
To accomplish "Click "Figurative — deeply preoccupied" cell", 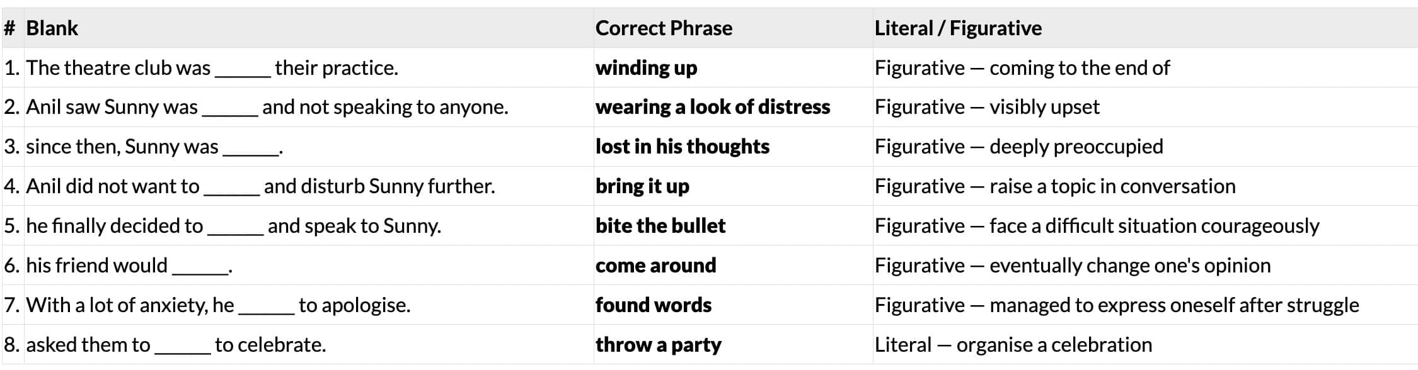I will point(1018,147).
